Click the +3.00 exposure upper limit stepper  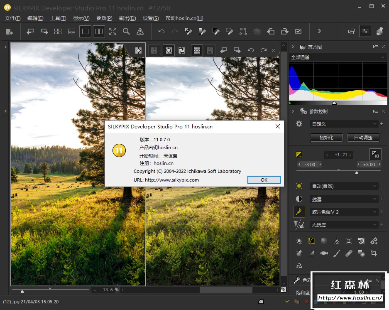point(369,165)
